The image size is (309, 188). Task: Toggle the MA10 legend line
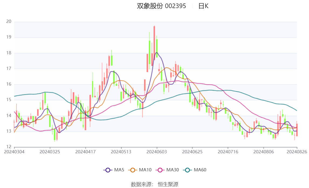click(x=140, y=170)
